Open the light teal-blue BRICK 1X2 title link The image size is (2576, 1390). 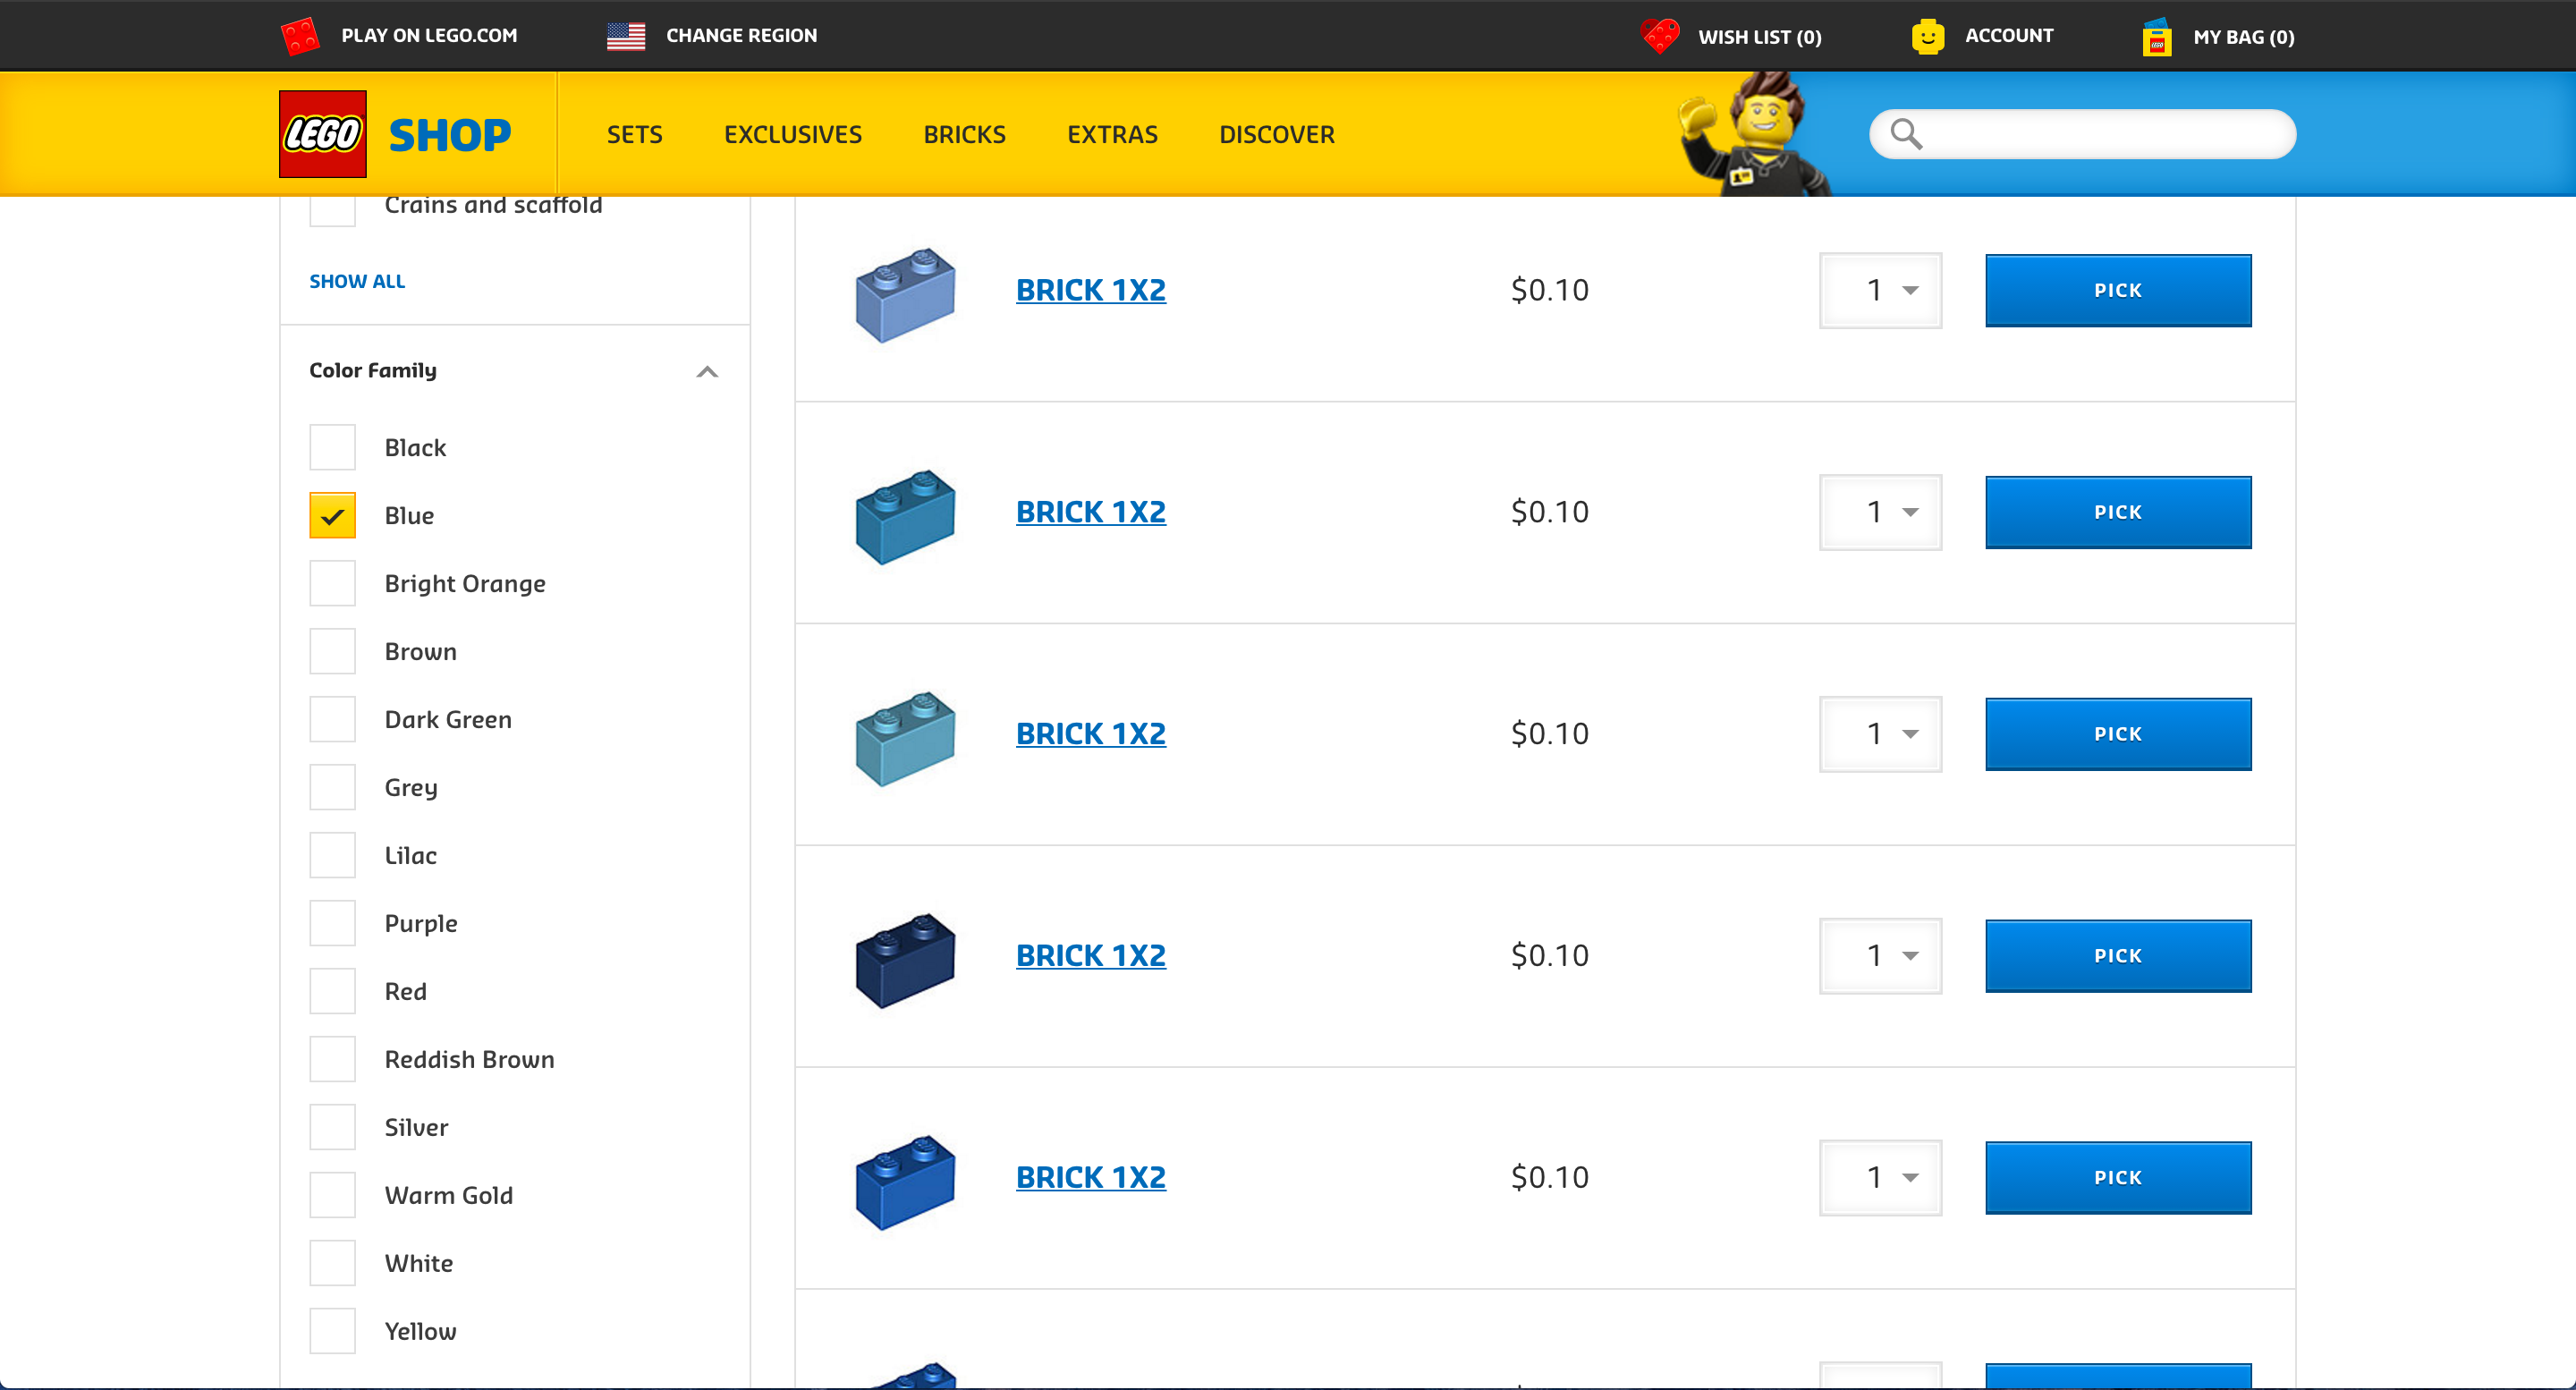click(x=1091, y=734)
